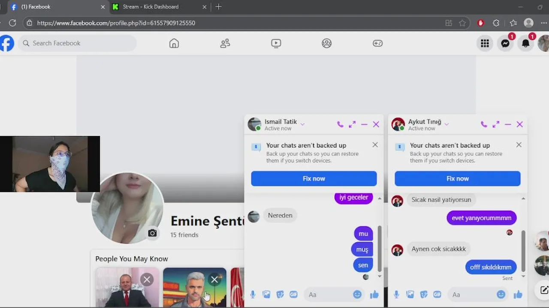
Task: Open Emine profile picture thumbnail
Action: 127,208
